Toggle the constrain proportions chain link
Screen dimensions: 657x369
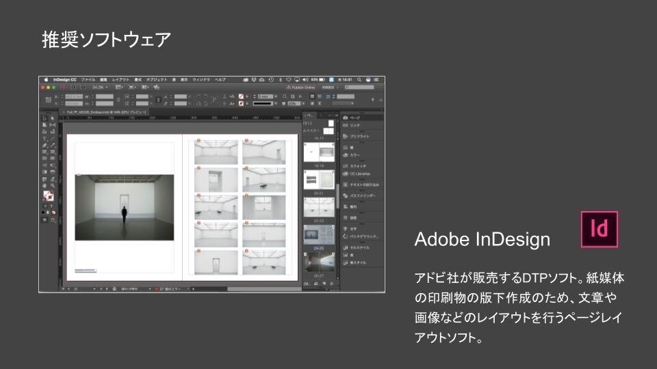pyautogui.click(x=118, y=100)
